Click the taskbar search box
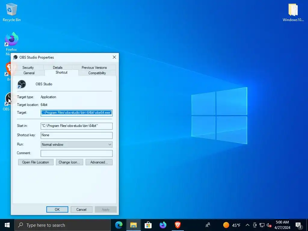This screenshot has height=231, width=308. 63,225
